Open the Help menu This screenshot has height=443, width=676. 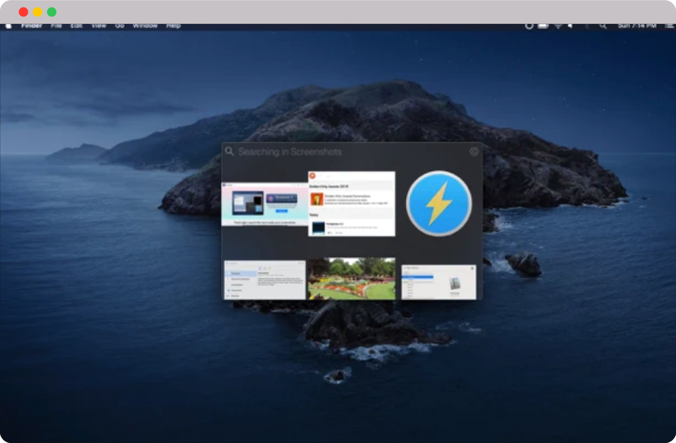point(173,26)
